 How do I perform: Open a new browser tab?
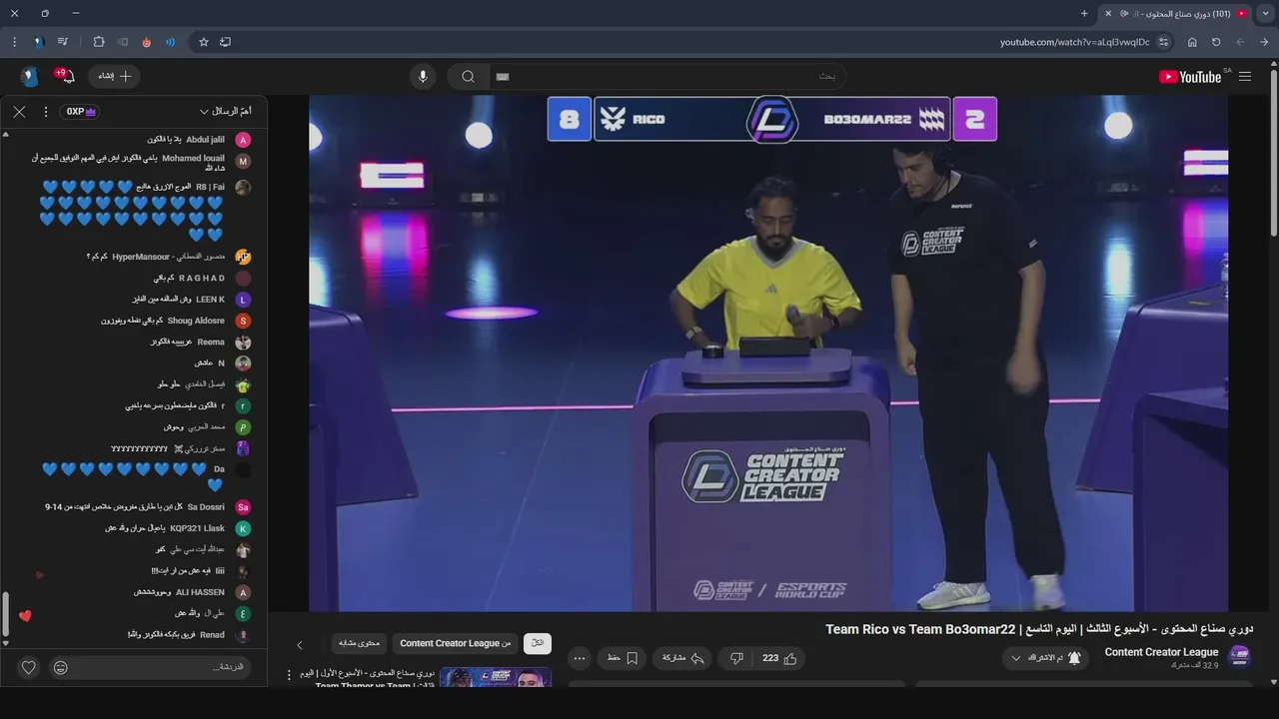click(x=1084, y=13)
